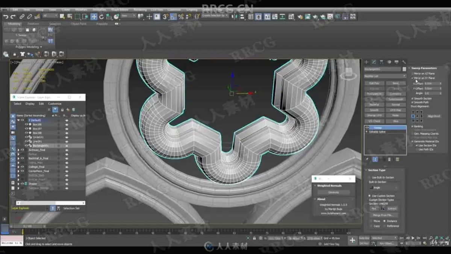Open the Display tab icon in command panel
This screenshot has height=254, width=451.
397,62
